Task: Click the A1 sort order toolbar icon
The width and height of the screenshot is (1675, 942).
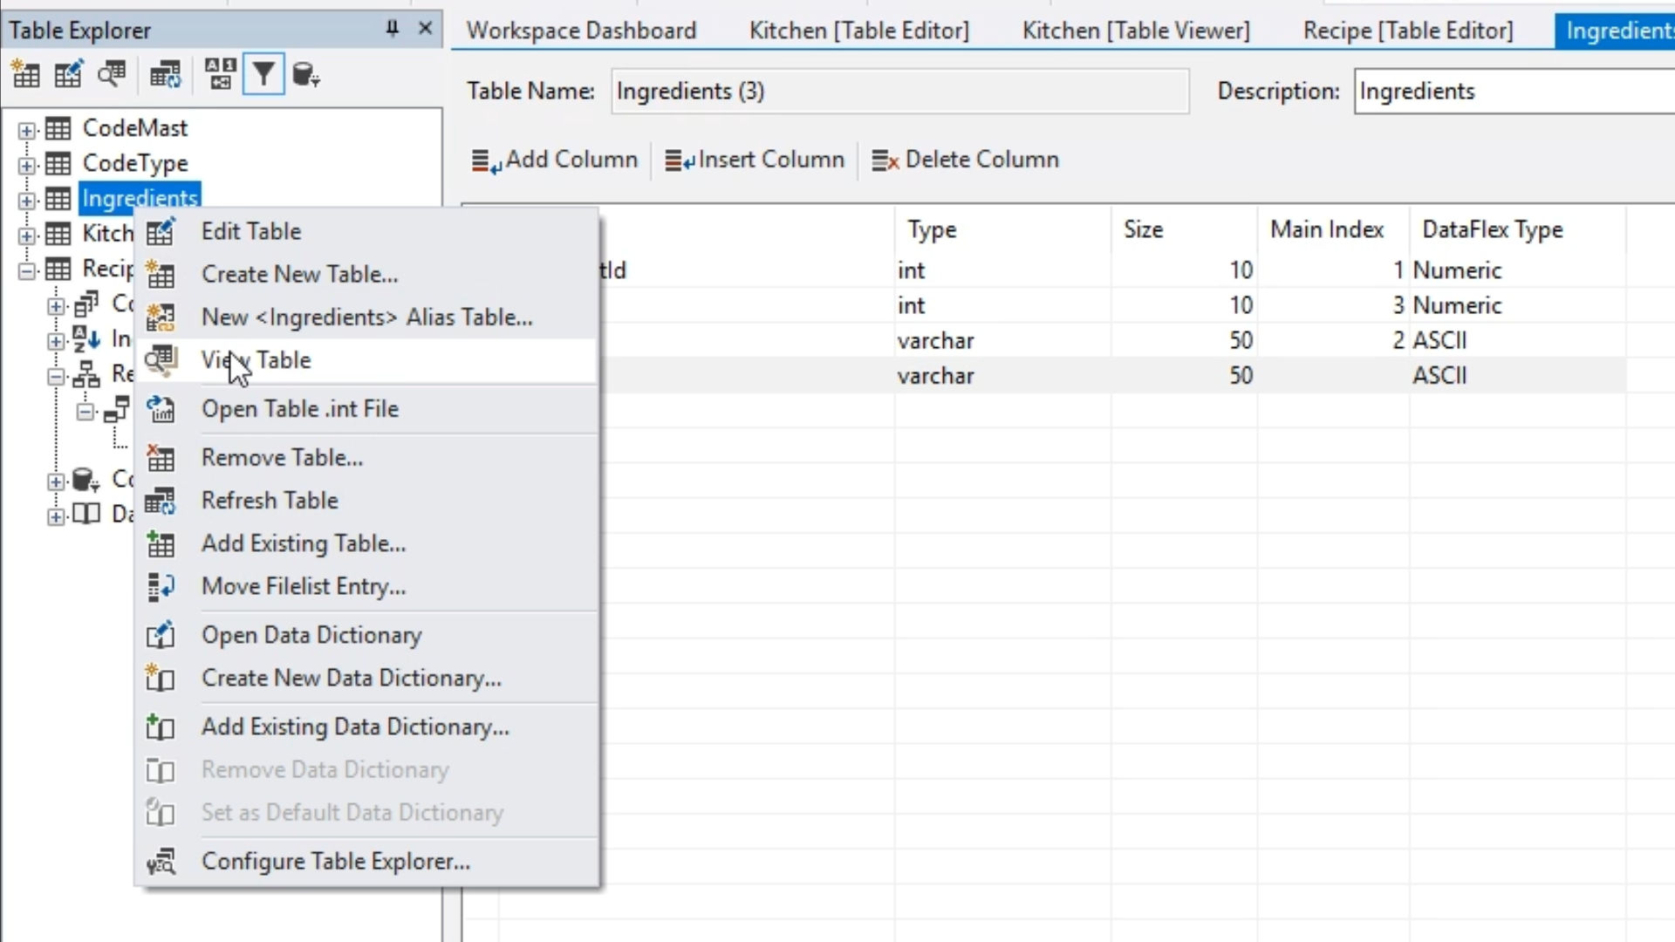Action: pyautogui.click(x=220, y=75)
